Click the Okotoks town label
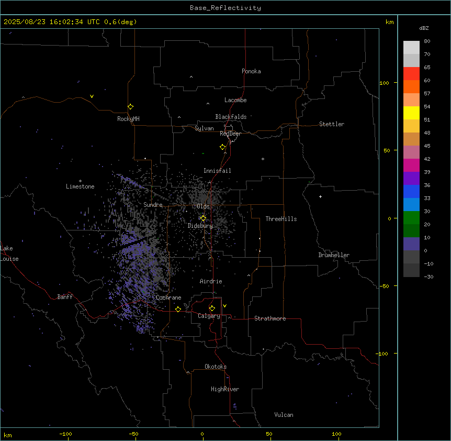 pos(216,367)
